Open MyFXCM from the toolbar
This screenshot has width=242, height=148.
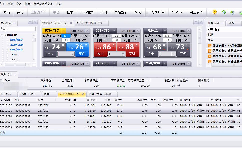(x=177, y=12)
